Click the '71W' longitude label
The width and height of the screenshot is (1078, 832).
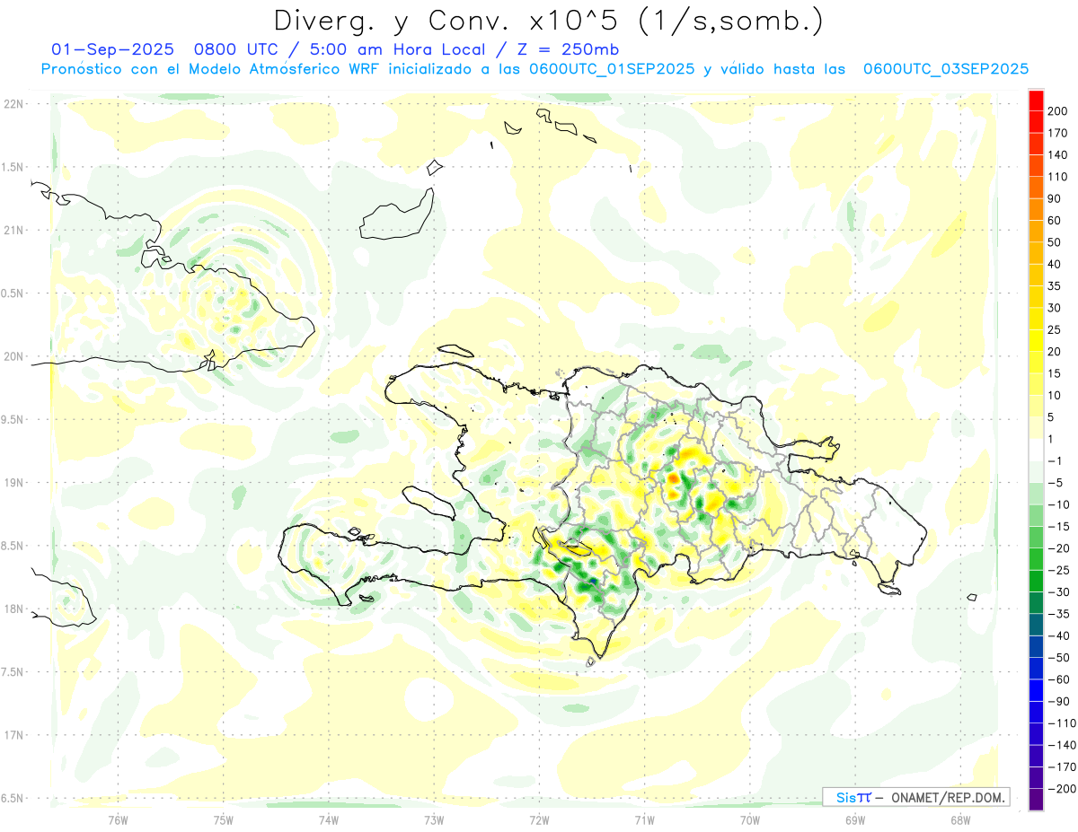pyautogui.click(x=644, y=819)
